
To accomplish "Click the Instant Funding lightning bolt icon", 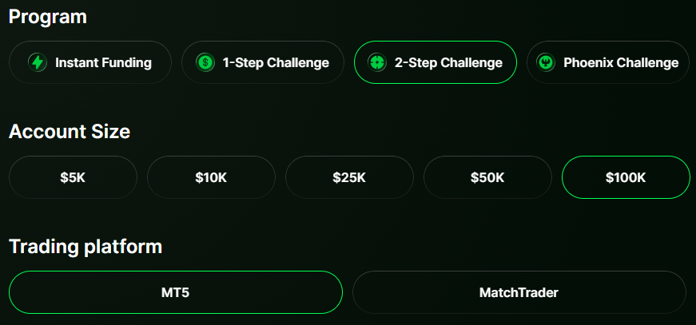I will (37, 62).
